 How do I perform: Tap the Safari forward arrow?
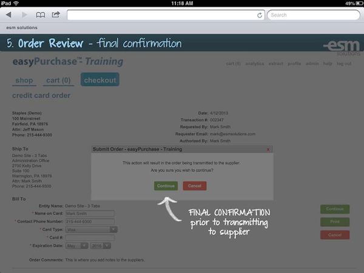(25, 15)
